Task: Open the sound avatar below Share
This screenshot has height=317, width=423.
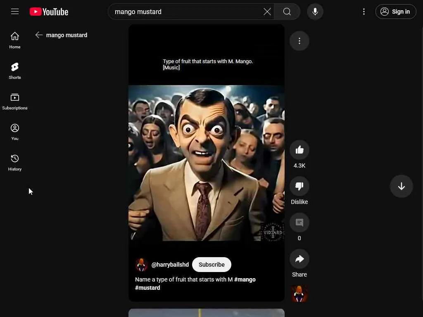Action: pyautogui.click(x=299, y=293)
